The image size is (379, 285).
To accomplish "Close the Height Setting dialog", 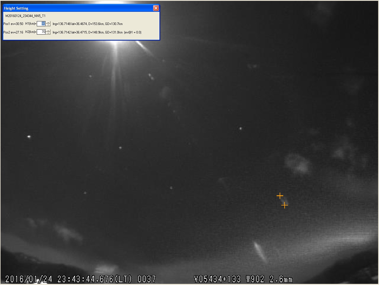I will click(156, 8).
